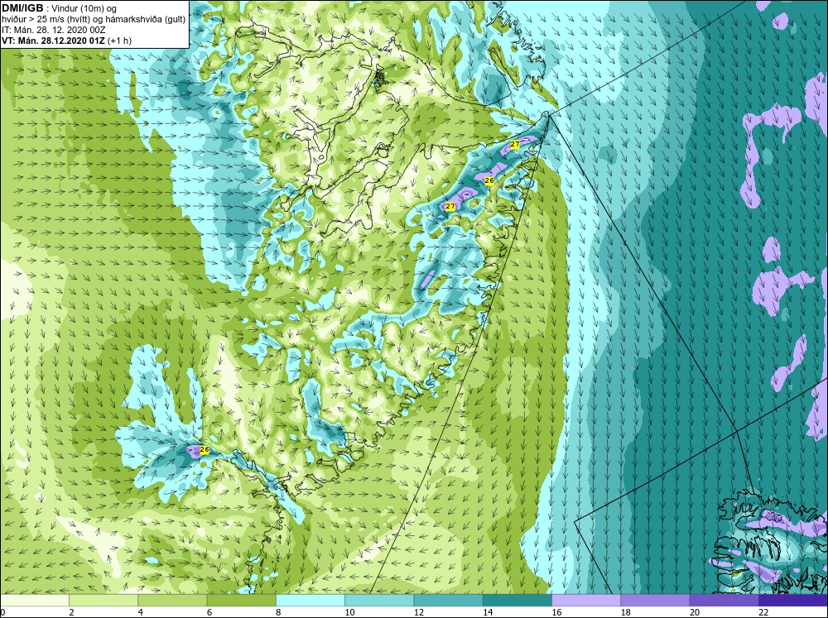Click the '22' scale label
The image size is (828, 618).
763,612
